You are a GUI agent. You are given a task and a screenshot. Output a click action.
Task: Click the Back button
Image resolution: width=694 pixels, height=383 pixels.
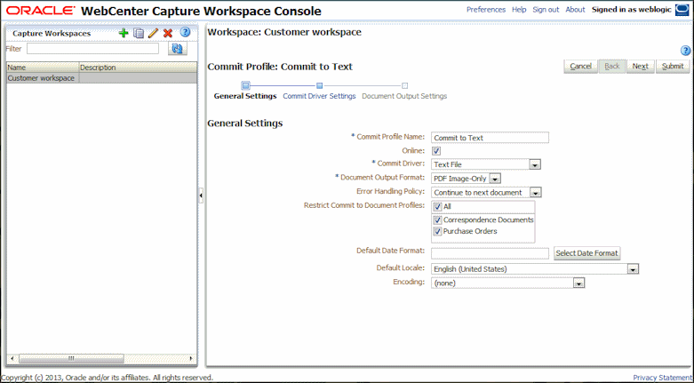tap(612, 66)
